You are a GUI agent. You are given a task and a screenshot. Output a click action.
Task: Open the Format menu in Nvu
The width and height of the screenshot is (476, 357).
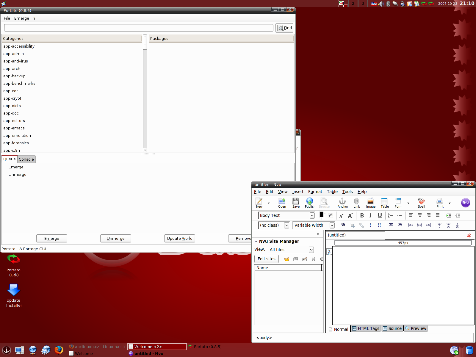pos(315,192)
